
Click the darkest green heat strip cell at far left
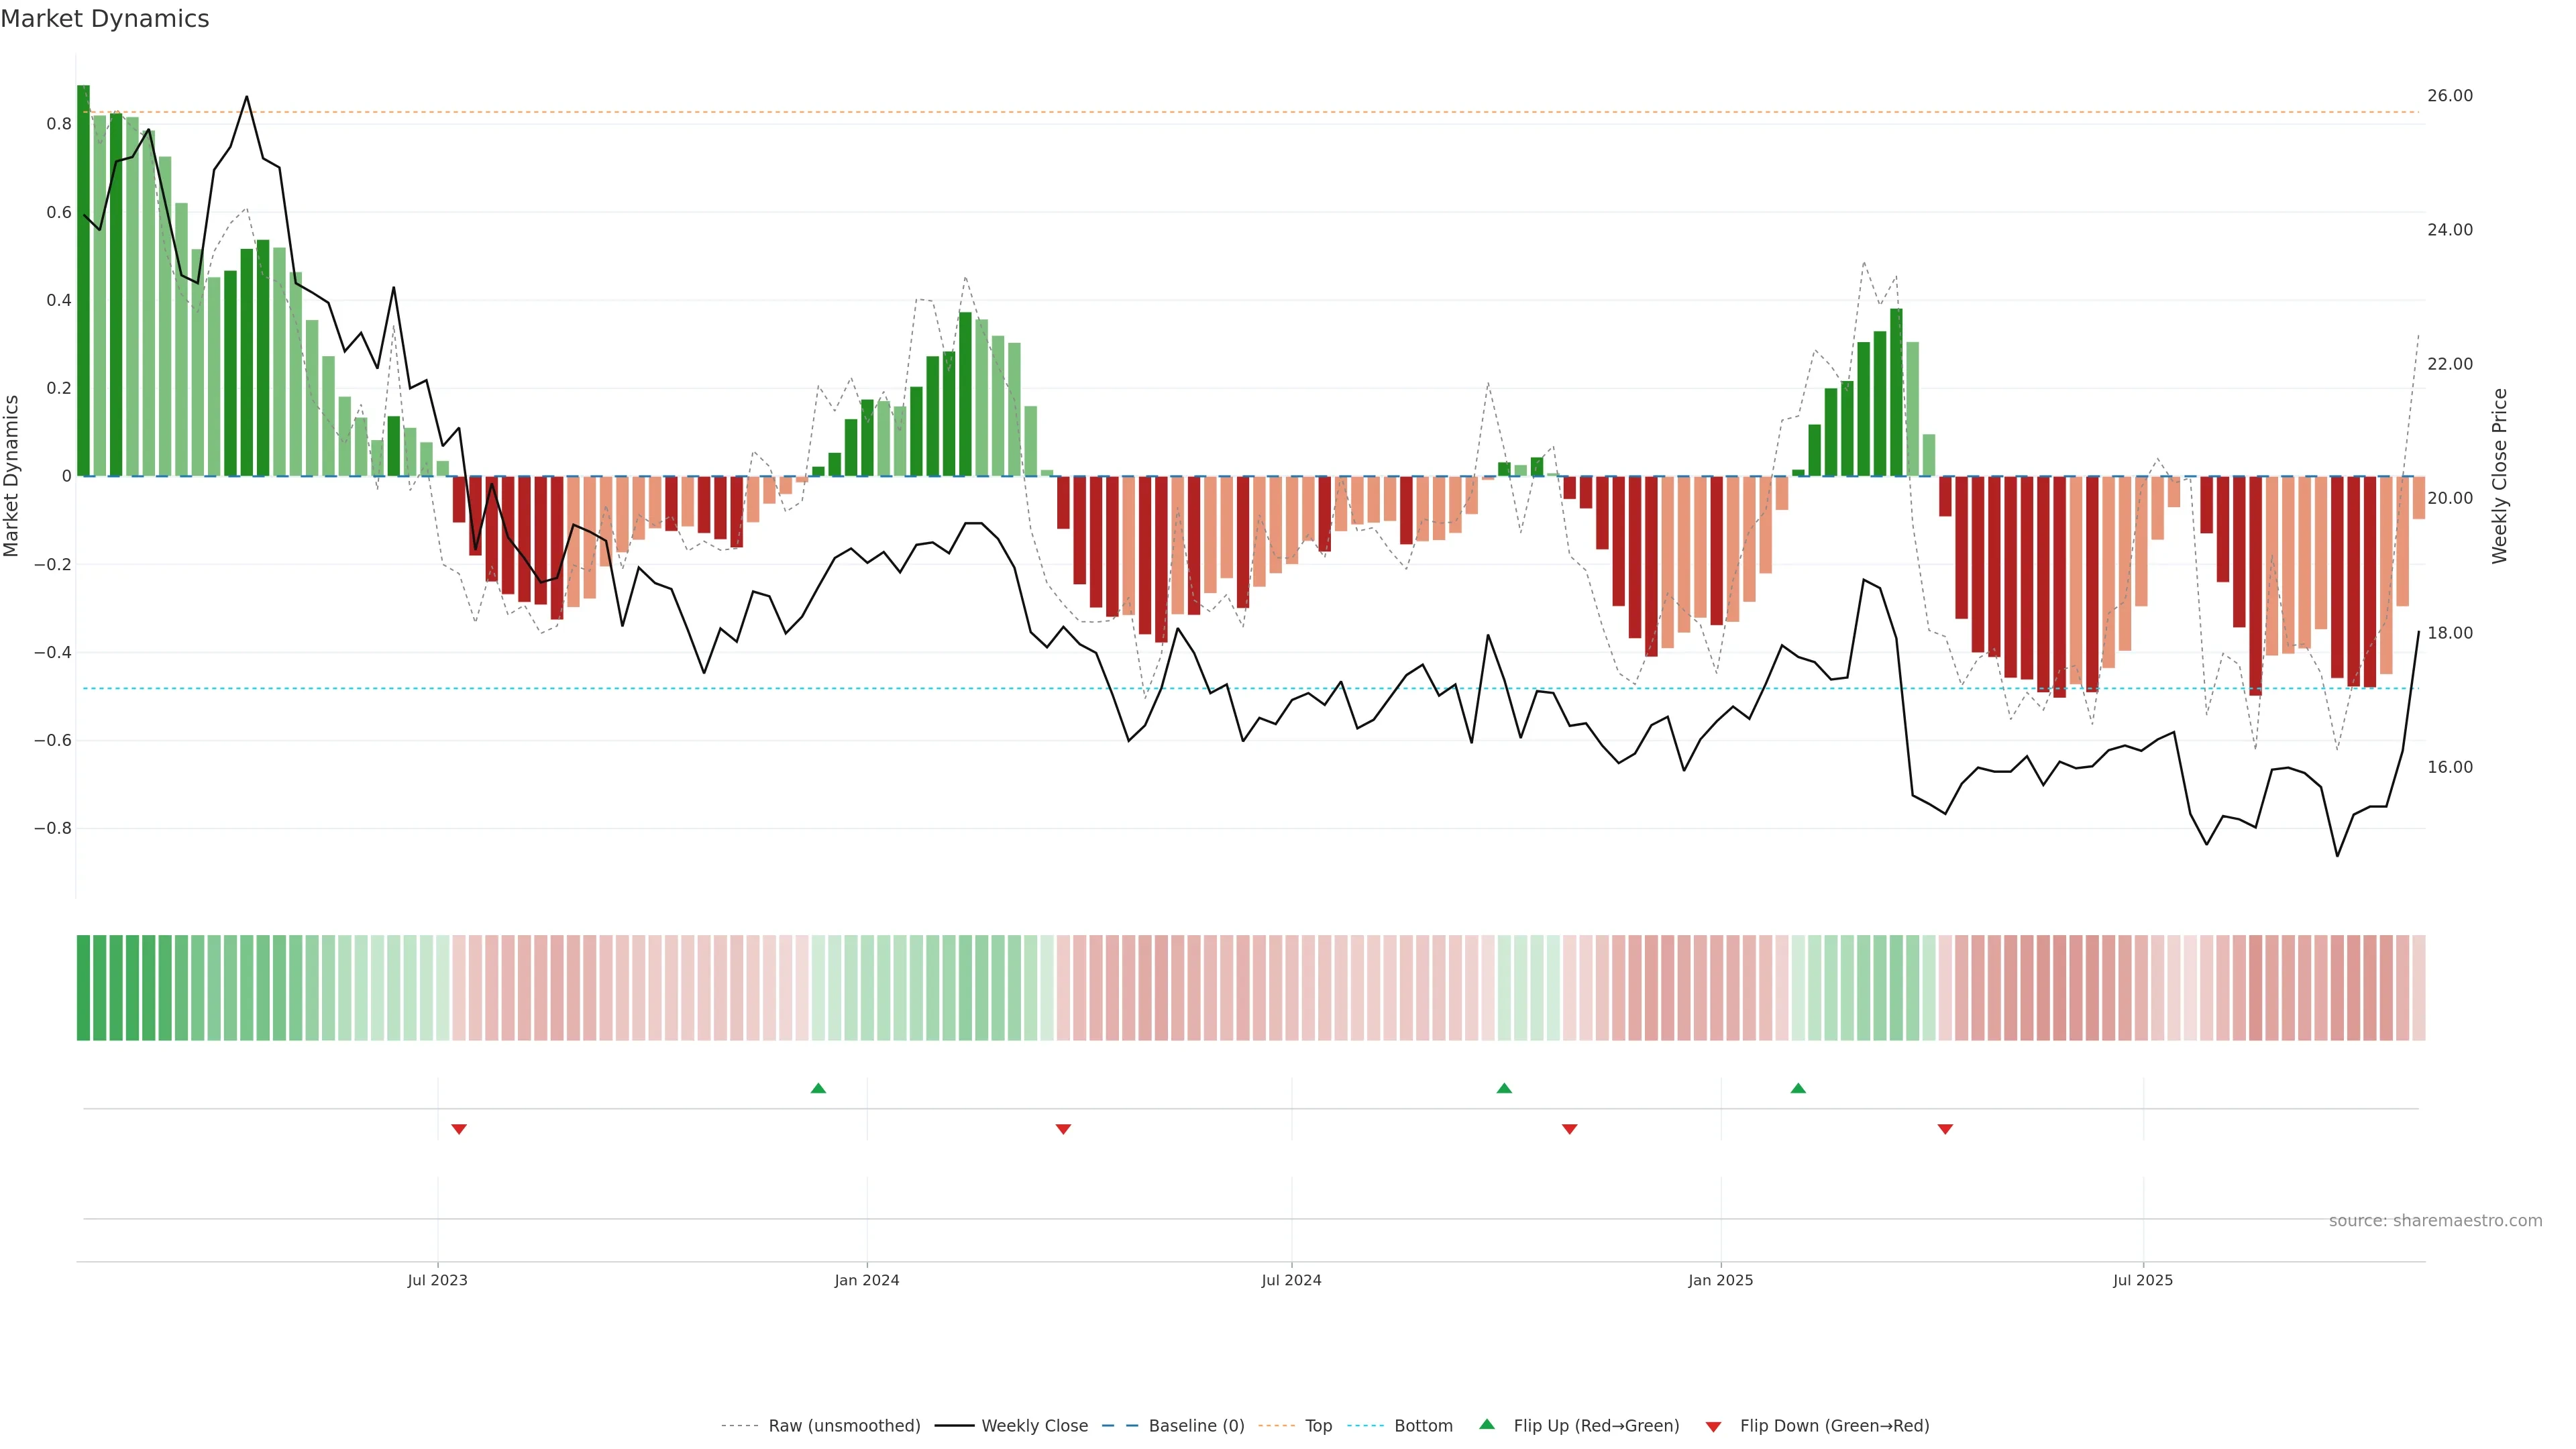[x=84, y=988]
